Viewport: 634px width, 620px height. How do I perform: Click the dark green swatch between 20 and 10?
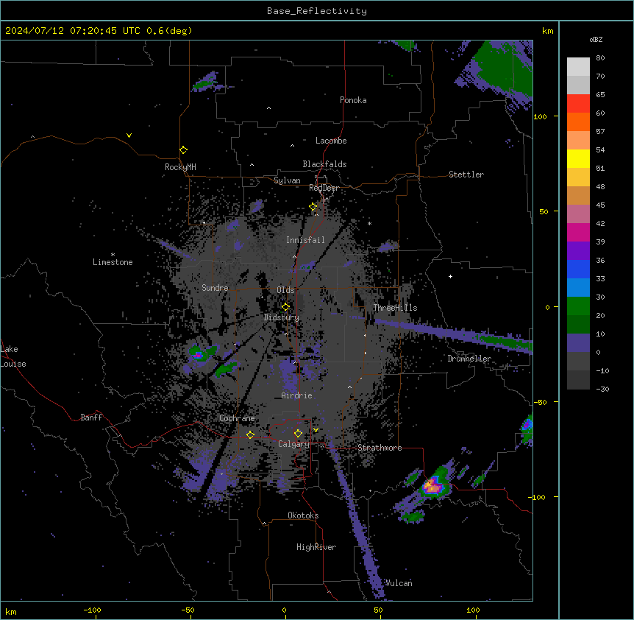pos(578,325)
